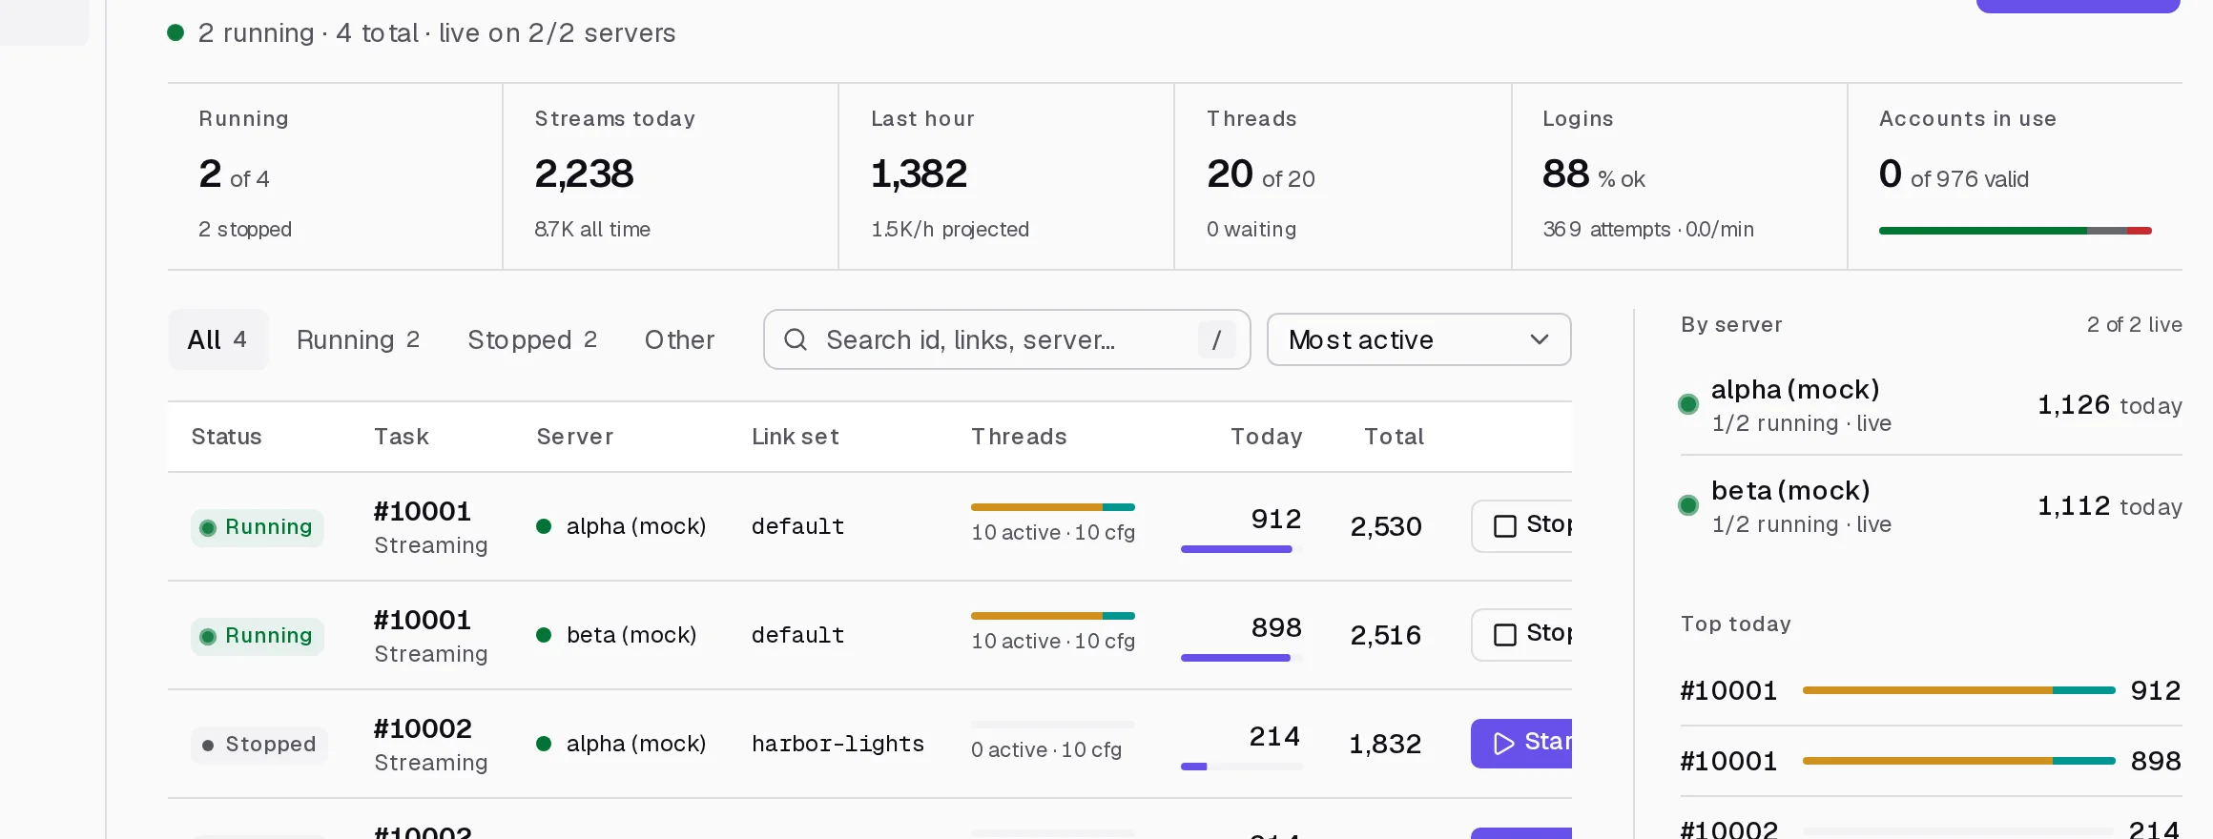Click green status dot beside alpha (mock) in By server
Viewport: 2213px width, 839px height.
[x=1688, y=404]
